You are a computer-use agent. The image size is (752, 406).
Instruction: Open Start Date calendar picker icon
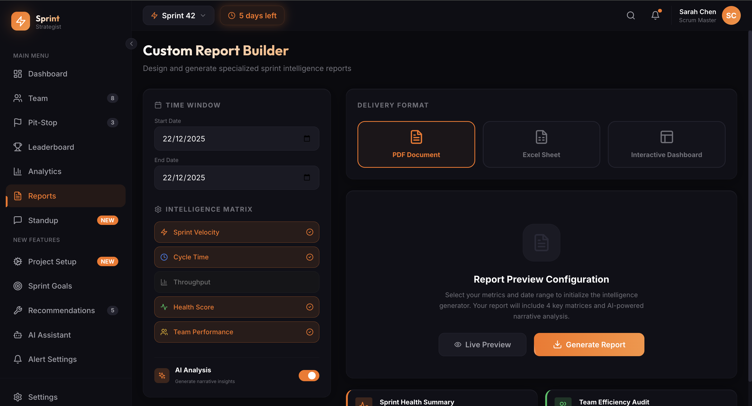[x=307, y=139]
